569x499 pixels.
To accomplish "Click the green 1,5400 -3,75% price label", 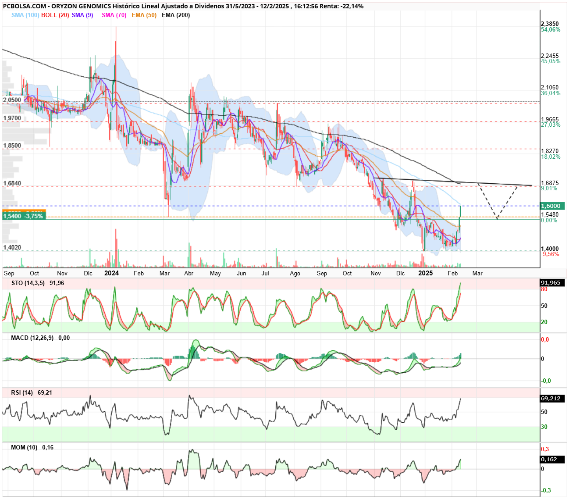I will tap(24, 216).
